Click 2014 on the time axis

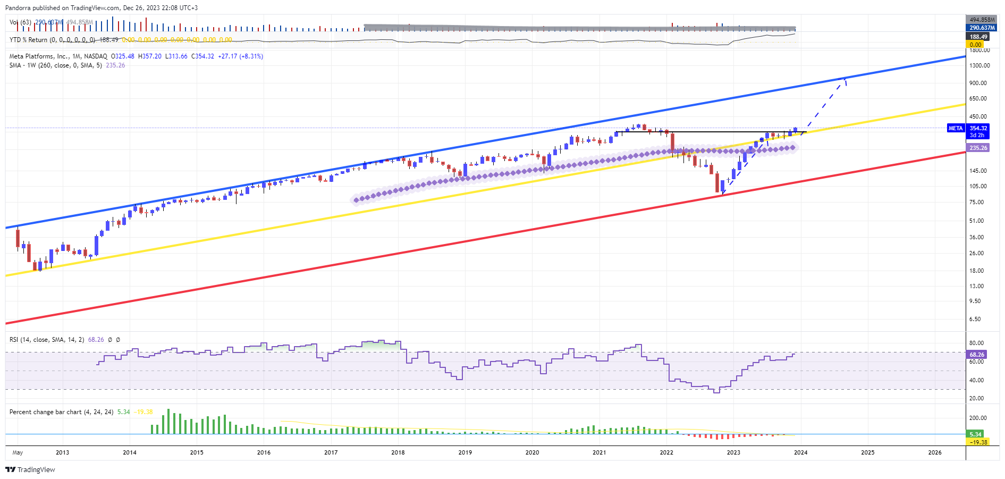(x=130, y=452)
